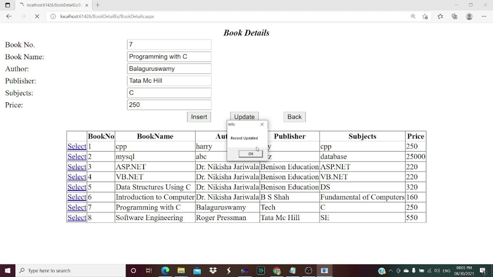Click the 25000 price cell

point(416,157)
